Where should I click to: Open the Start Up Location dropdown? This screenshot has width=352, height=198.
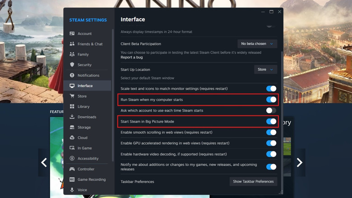265,70
